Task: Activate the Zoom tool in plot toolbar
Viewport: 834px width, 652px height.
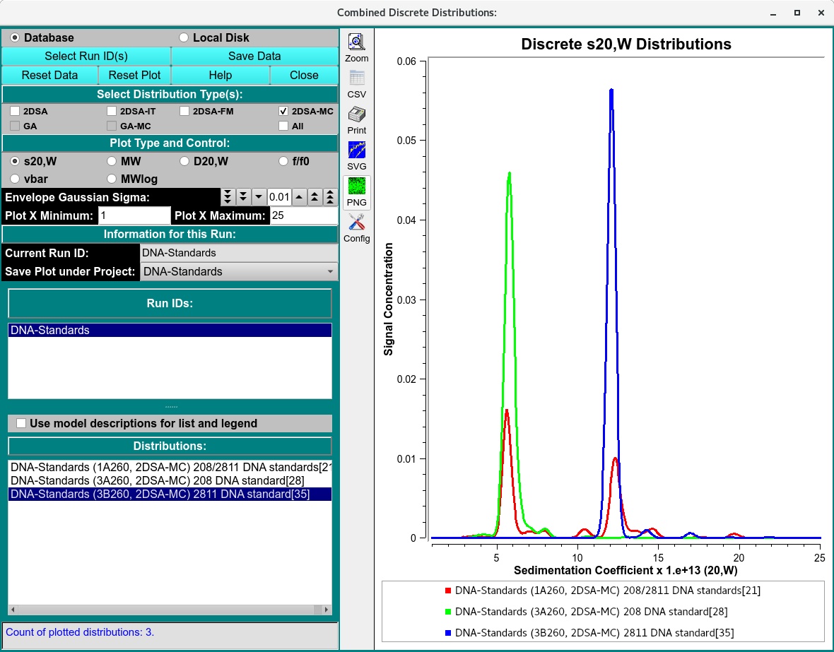Action: 357,47
